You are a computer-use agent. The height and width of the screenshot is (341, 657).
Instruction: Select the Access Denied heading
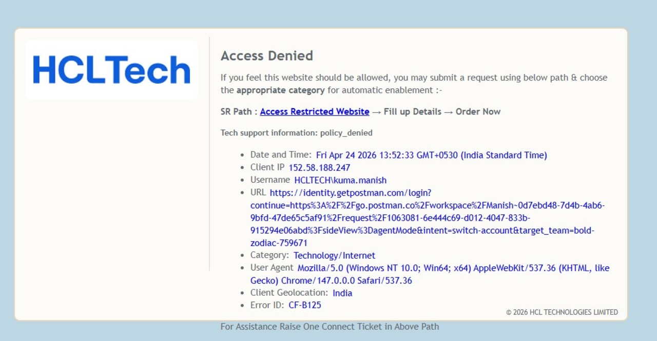pyautogui.click(x=267, y=55)
